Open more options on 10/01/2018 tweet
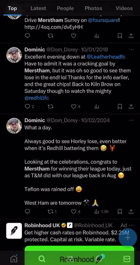 131,49
